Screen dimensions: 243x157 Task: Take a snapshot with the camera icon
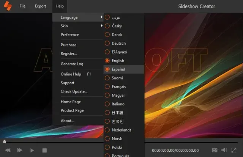click(215, 150)
